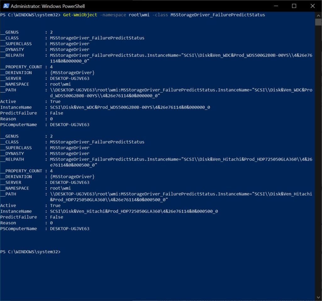This screenshot has width=322, height=301.
Task: Click the vertical scrollbar thumb
Action: [318, 22]
